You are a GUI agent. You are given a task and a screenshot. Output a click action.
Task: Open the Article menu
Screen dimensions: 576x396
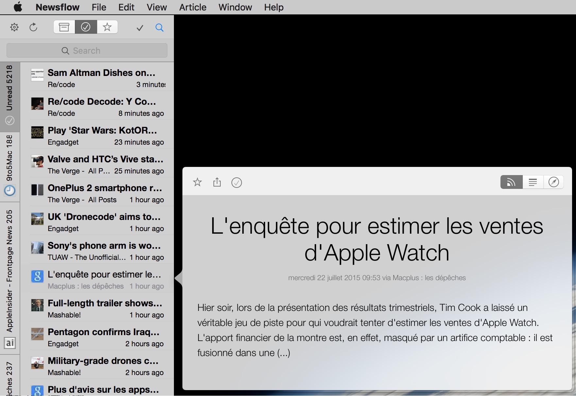(x=193, y=7)
